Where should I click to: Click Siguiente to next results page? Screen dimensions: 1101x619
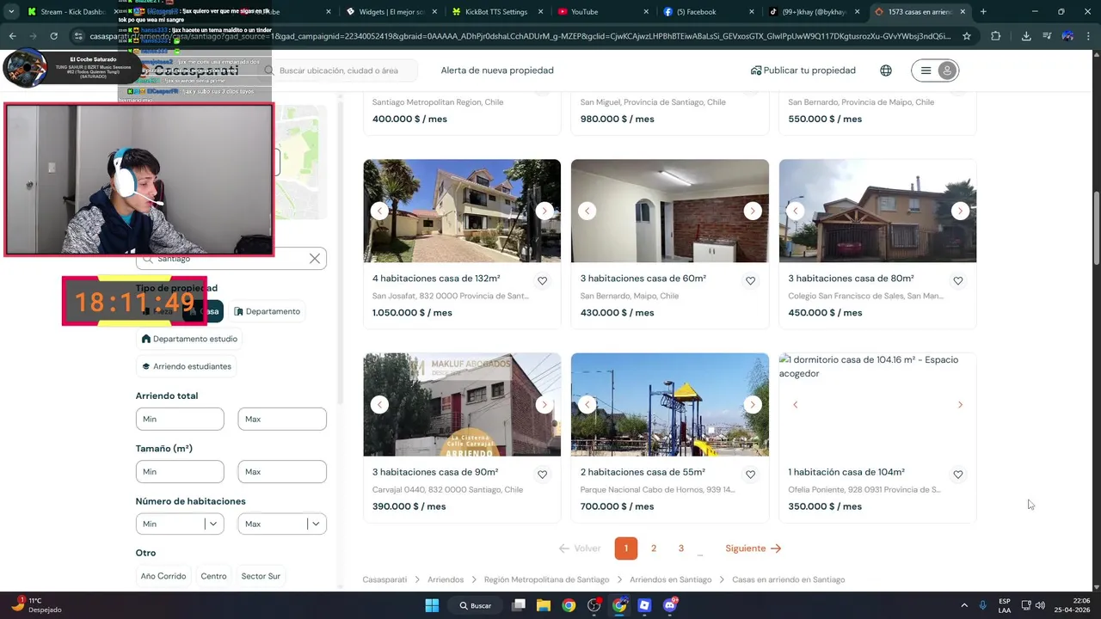[753, 549]
